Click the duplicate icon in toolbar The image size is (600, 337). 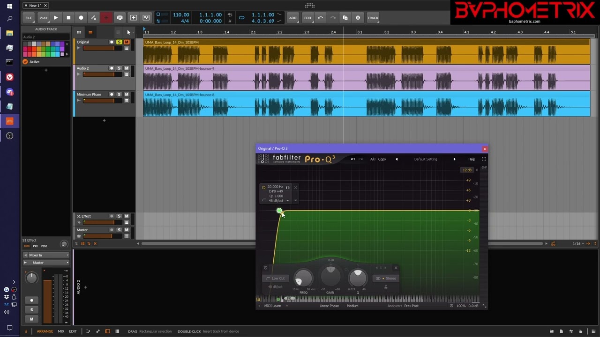(x=345, y=18)
